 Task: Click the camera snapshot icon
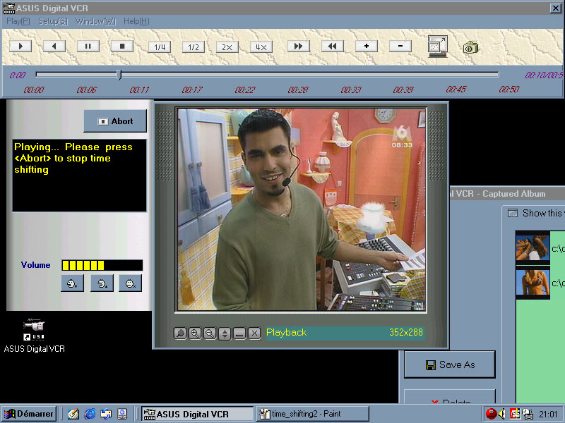470,47
